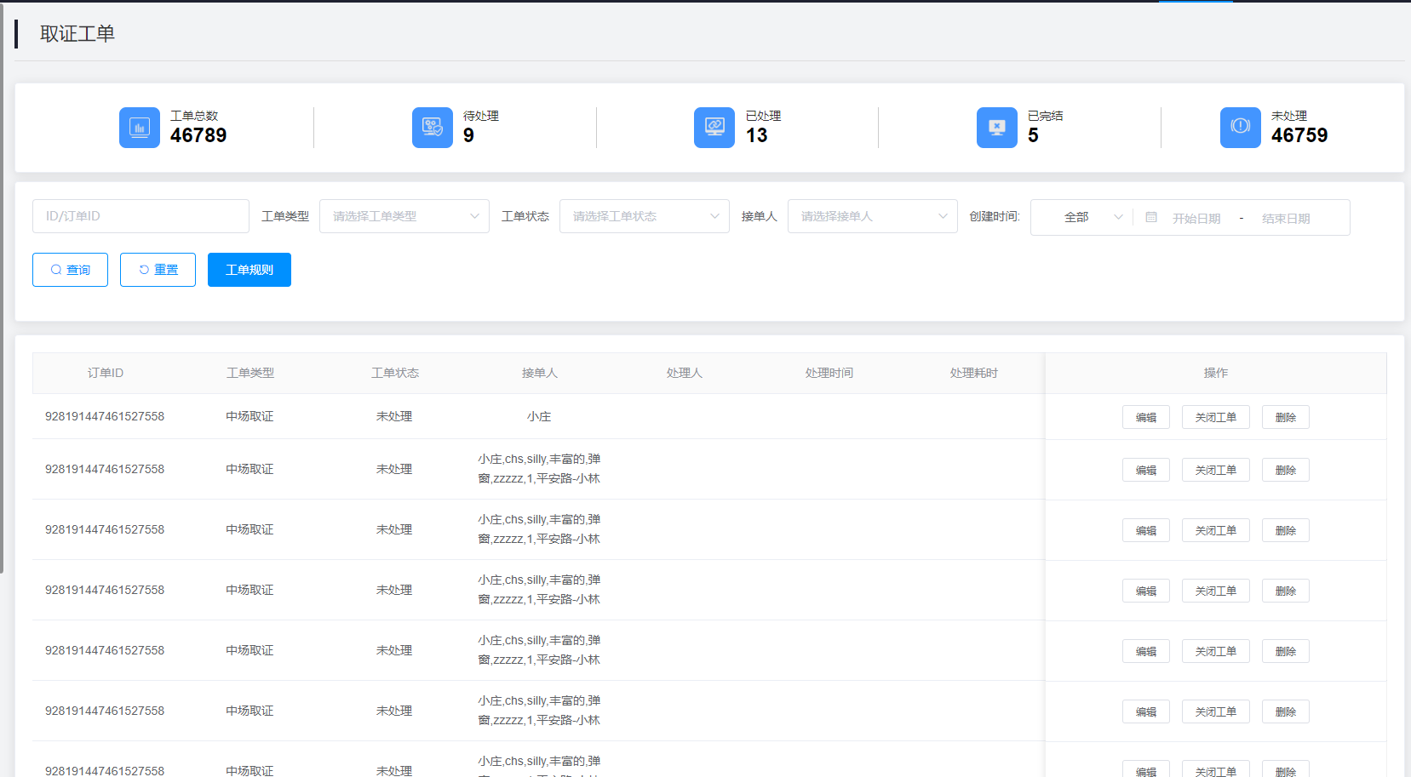The image size is (1411, 777).
Task: Open the 工单规则 button
Action: point(249,270)
